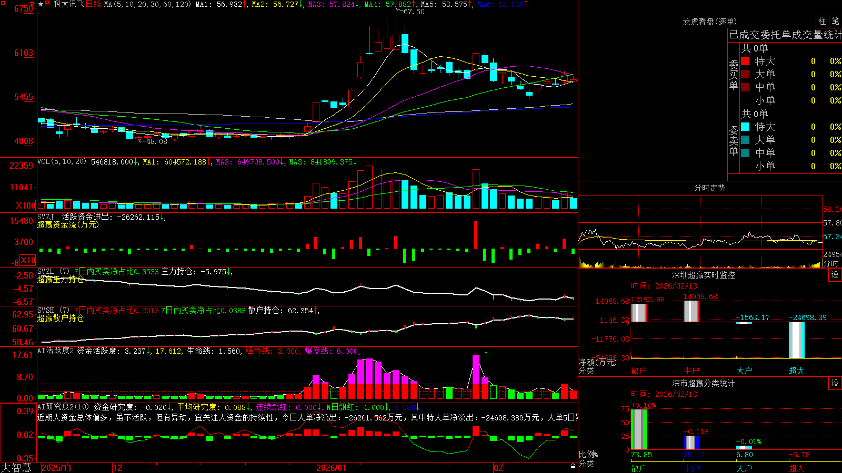Click the 深圳超赢实时监控 panel title
The height and width of the screenshot is (473, 842).
pyautogui.click(x=704, y=275)
